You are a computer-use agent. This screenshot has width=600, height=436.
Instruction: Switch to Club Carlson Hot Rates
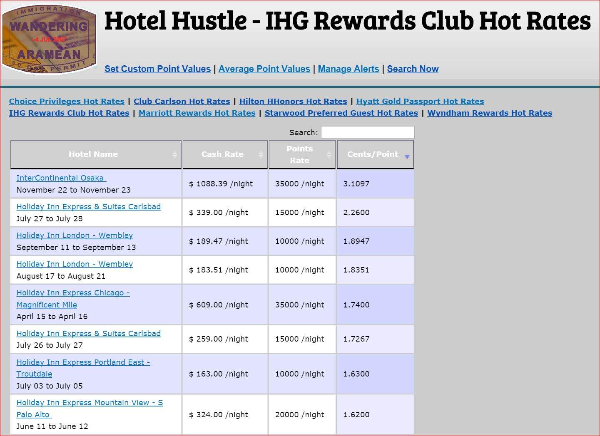(182, 102)
